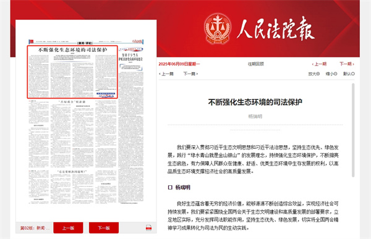Click the article headline 不断强化生态环境的司法保护
The image size is (371, 239).
pyautogui.click(x=255, y=102)
